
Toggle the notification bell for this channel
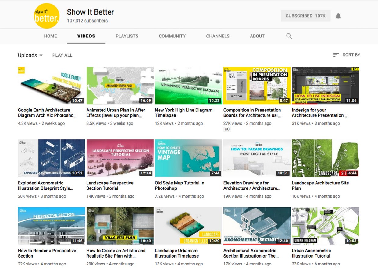(338, 16)
